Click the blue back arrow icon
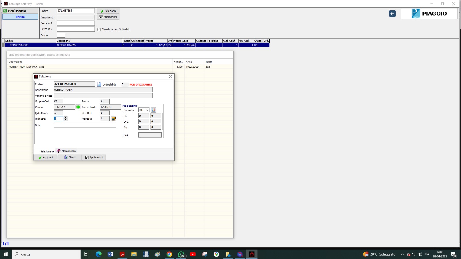461x259 pixels. coord(392,14)
